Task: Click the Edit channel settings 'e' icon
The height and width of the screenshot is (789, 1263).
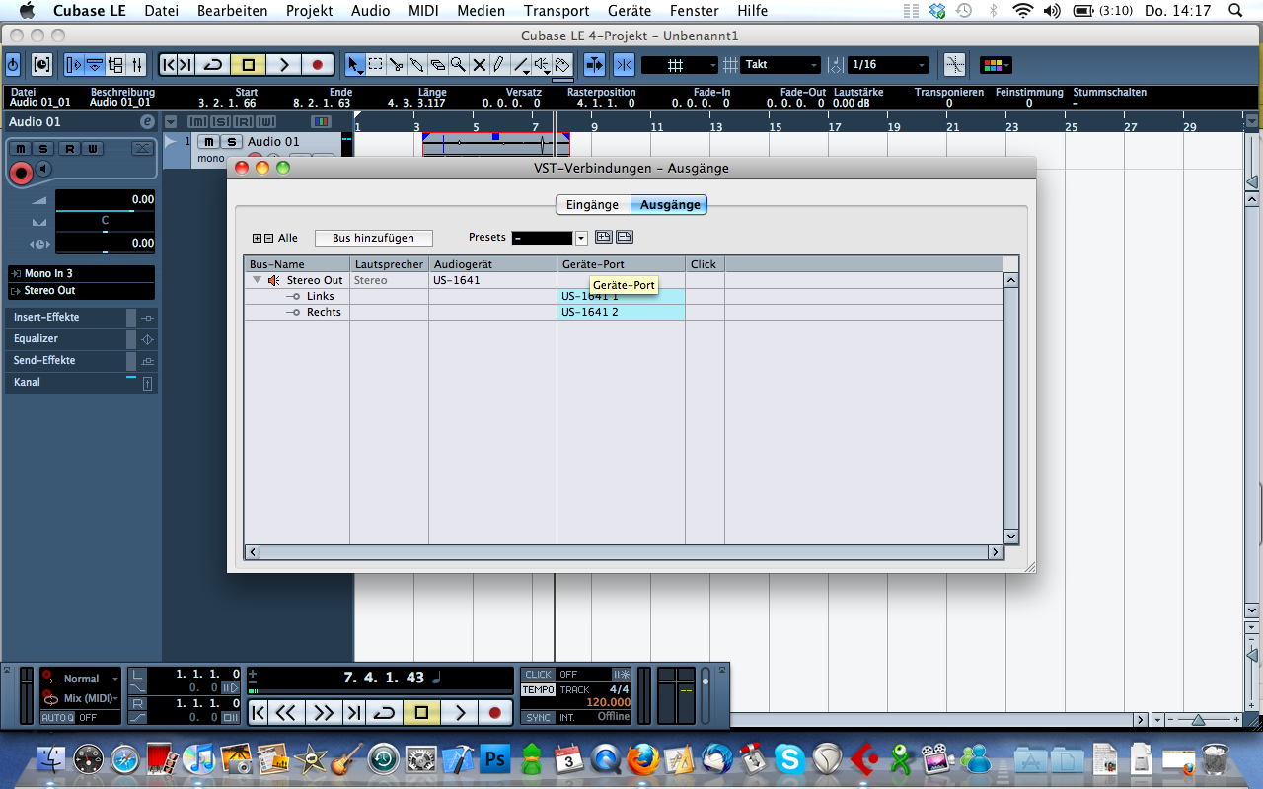Action: coord(147,121)
